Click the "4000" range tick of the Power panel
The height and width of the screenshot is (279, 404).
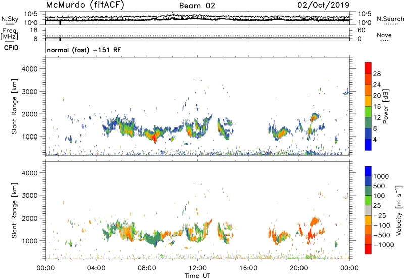coord(30,69)
